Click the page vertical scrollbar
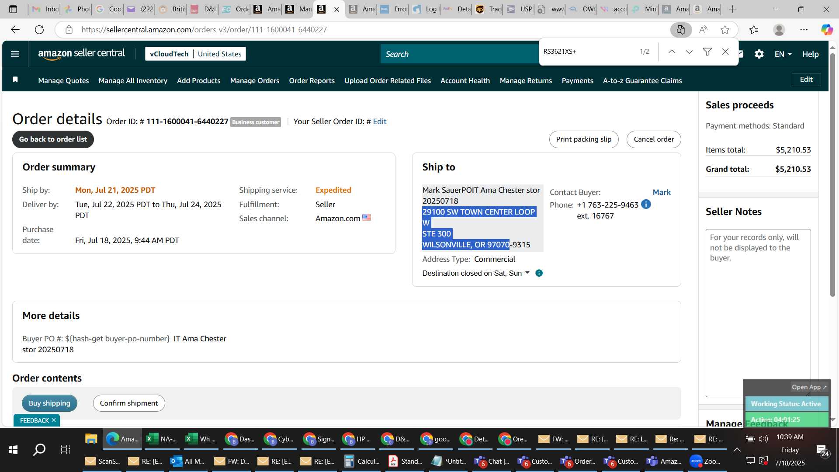The width and height of the screenshot is (839, 472). coord(832,175)
